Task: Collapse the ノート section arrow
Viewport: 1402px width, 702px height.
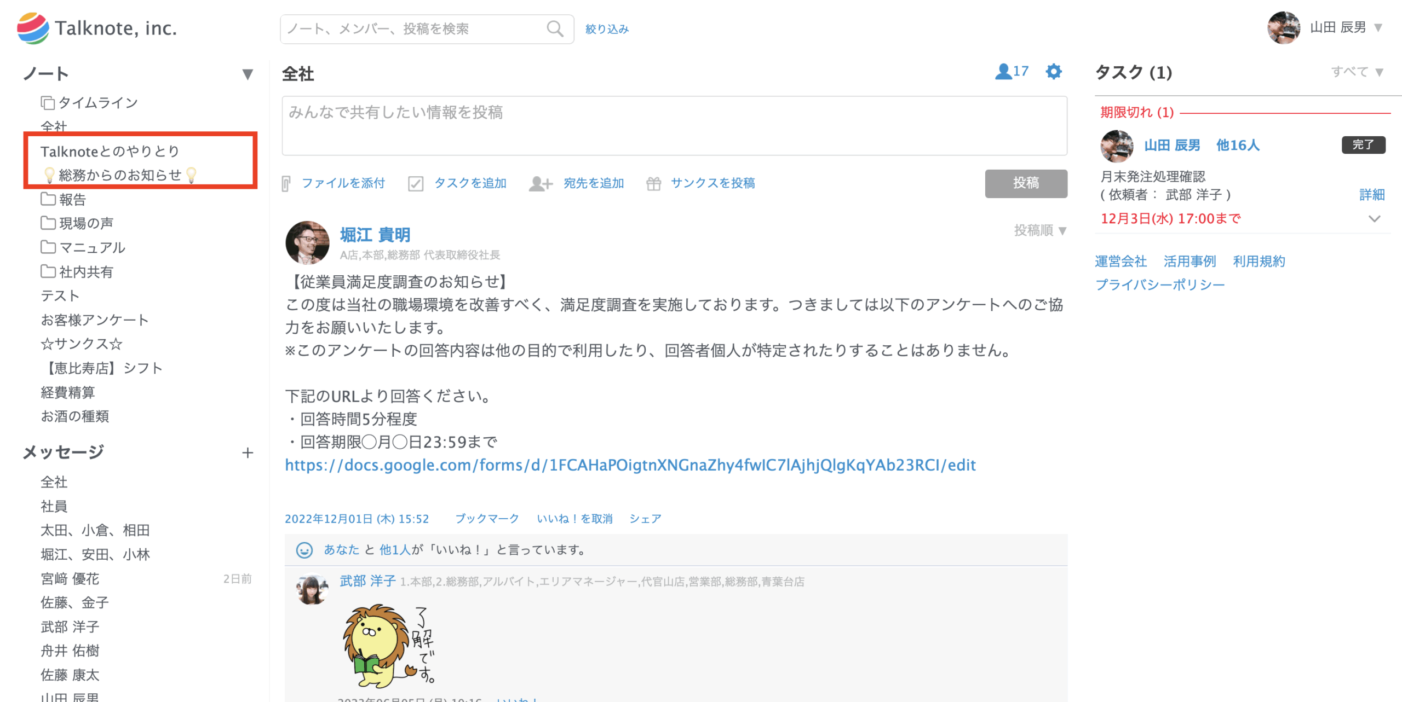Action: point(248,74)
